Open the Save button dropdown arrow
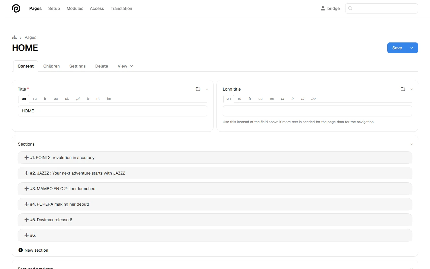This screenshot has height=269, width=430. click(412, 48)
